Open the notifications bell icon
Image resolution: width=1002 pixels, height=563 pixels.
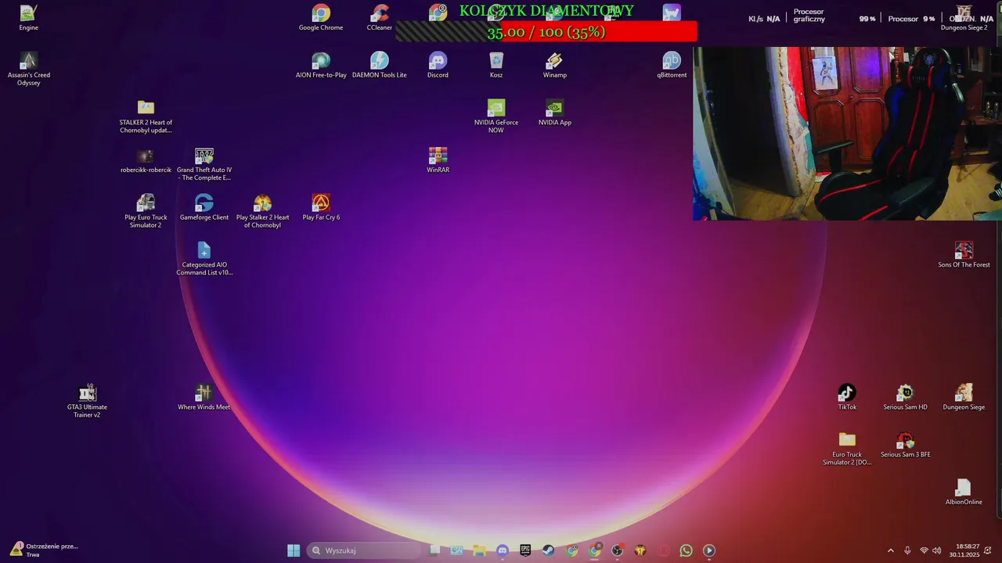tap(989, 550)
